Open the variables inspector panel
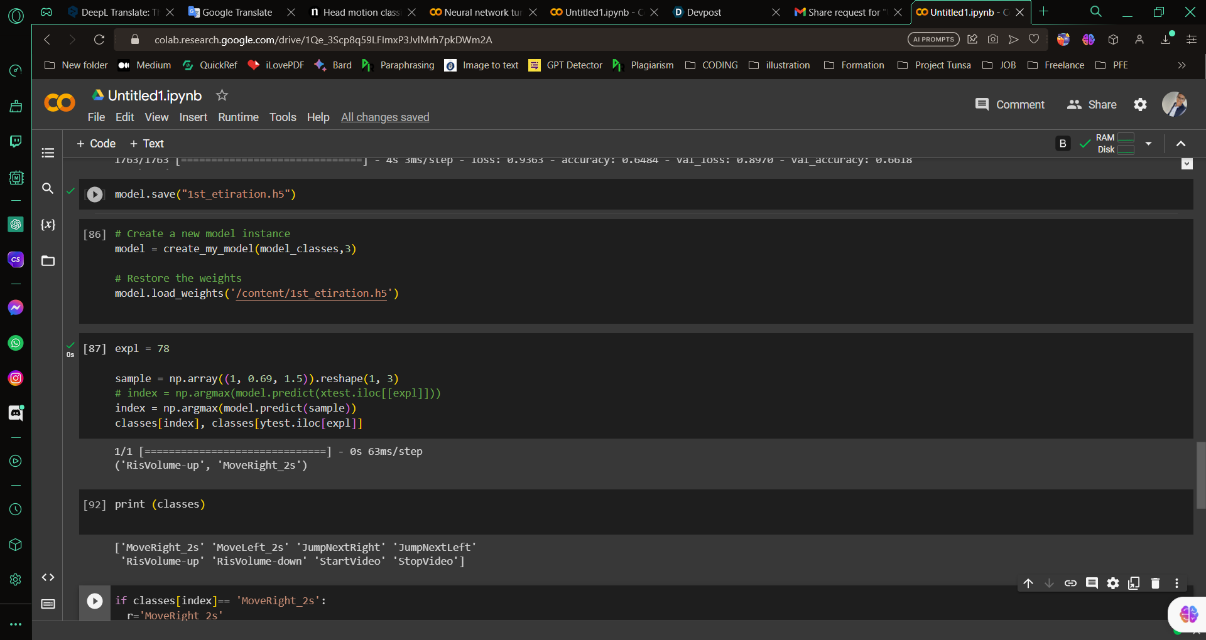 (48, 224)
